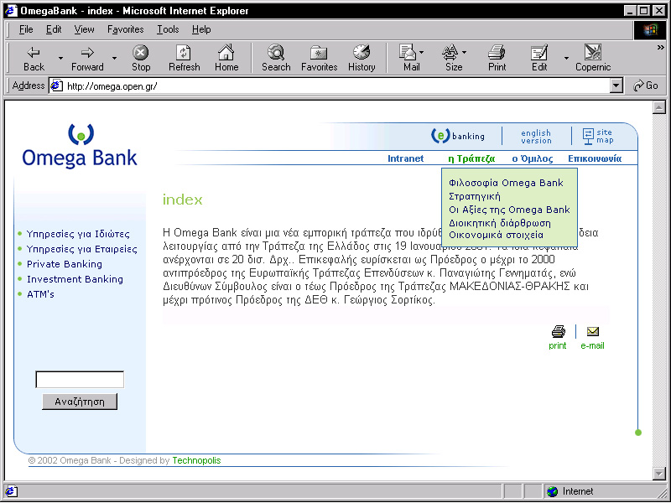Open Υπηρεσίες για Ιδιώτες link
The width and height of the screenshot is (671, 503).
[x=78, y=234]
